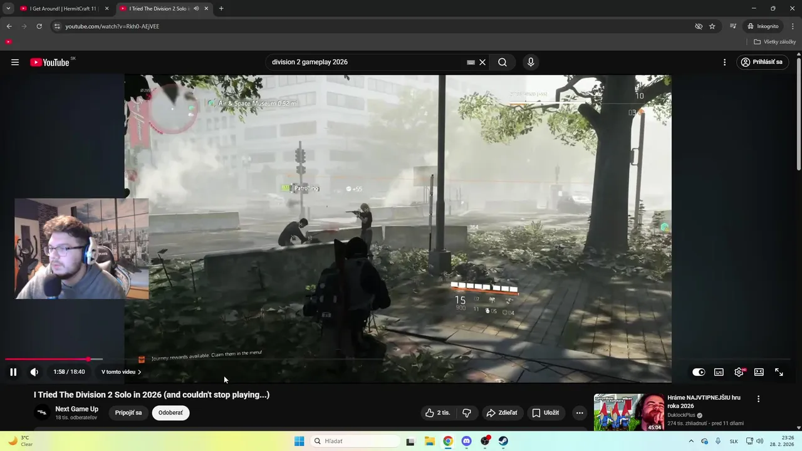
Task: Open on-screen keyboard icon in search box
Action: (471, 63)
